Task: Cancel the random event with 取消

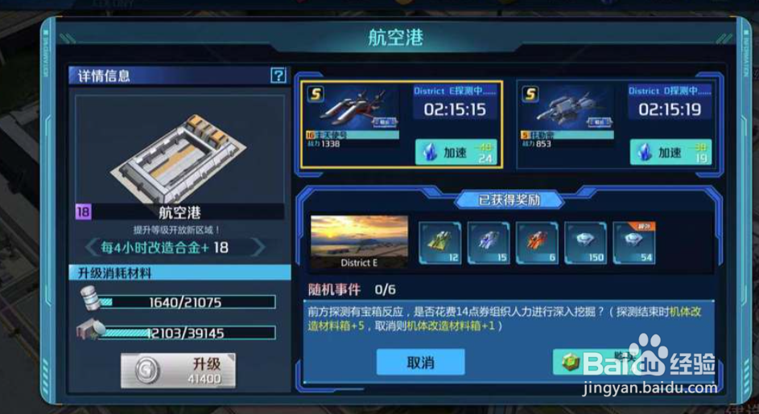Action: click(x=421, y=363)
